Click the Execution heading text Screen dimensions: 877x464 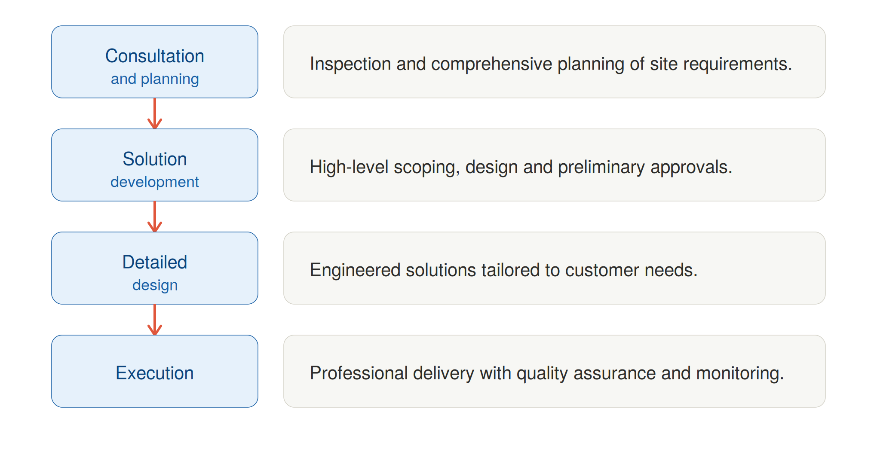(x=155, y=373)
